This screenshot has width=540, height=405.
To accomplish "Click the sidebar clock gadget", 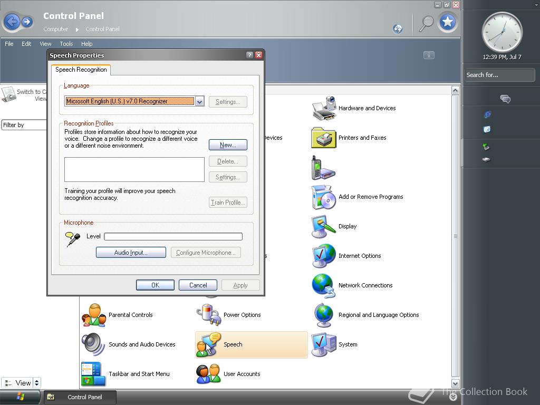I will pyautogui.click(x=502, y=33).
